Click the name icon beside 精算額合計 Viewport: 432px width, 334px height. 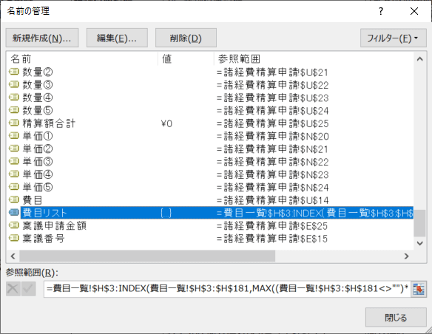[14, 123]
